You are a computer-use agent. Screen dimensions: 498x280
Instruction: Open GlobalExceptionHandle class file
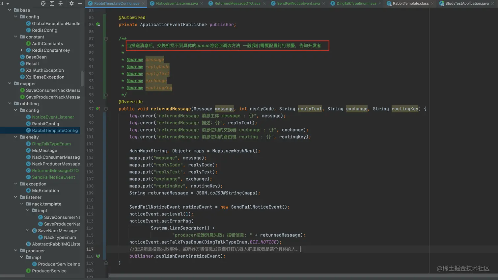53,23
